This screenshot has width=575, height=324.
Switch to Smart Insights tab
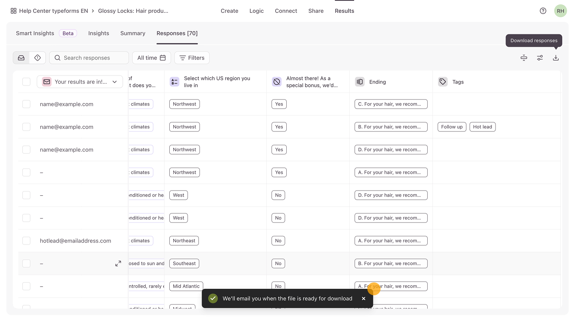35,33
